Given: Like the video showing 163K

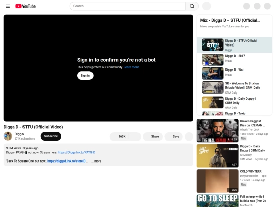Looking at the screenshot, I should 120,137.
